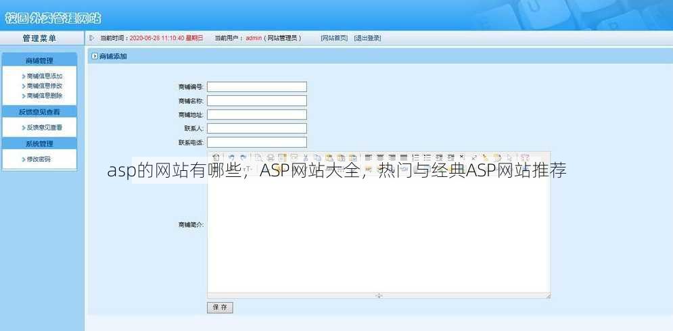Insert a numbered list in editor
Viewport: 673px width, 331px height.
click(415, 158)
